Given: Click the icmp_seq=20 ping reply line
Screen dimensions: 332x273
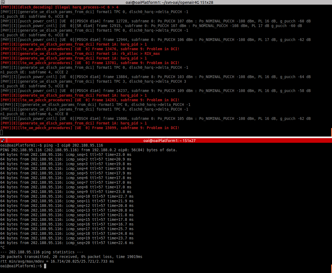Looking at the screenshot, I should coord(67,243).
